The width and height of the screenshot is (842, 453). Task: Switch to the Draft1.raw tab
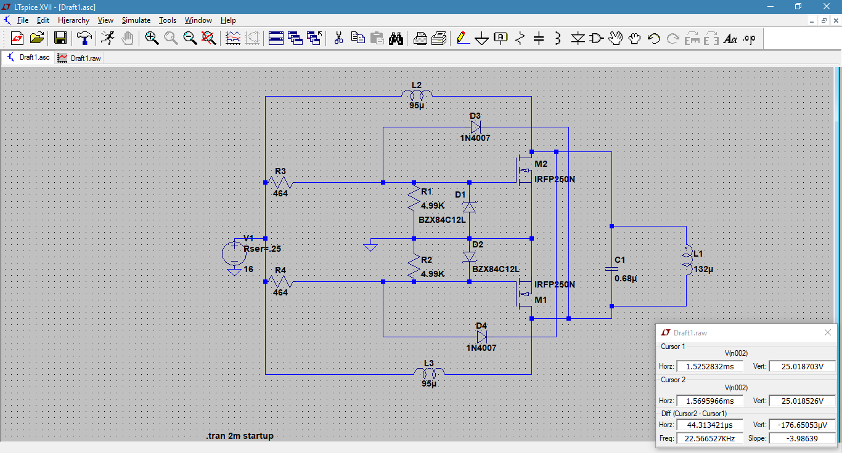tap(80, 58)
